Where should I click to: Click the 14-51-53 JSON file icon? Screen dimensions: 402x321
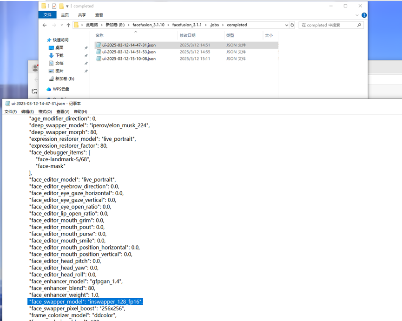pos(99,52)
